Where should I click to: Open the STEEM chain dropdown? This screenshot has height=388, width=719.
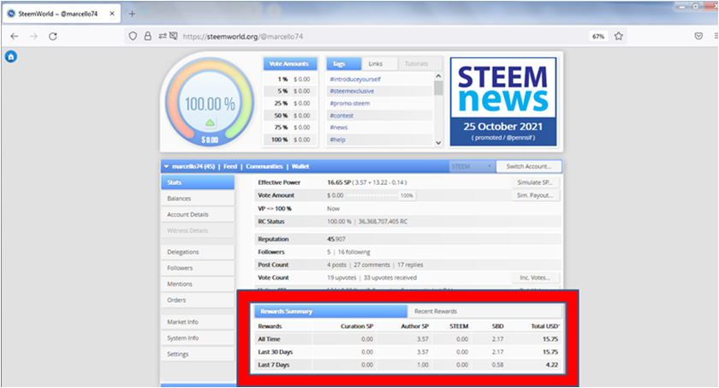click(x=472, y=166)
